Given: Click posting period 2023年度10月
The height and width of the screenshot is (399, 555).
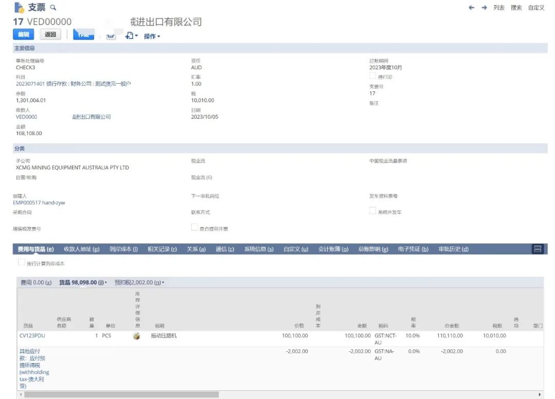Looking at the screenshot, I should coord(385,68).
